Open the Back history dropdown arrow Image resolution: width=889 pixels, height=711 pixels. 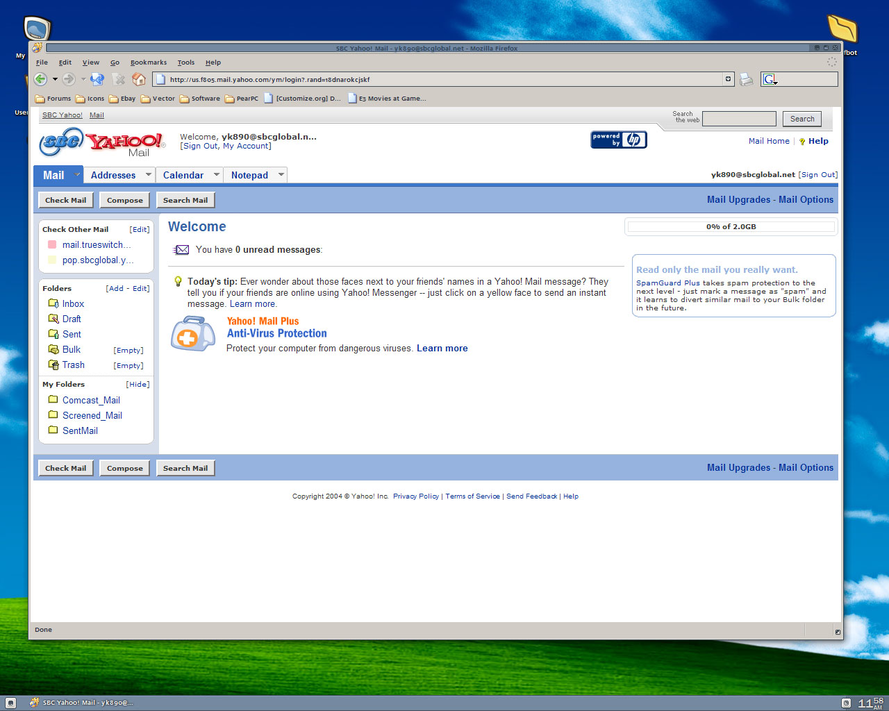(55, 79)
